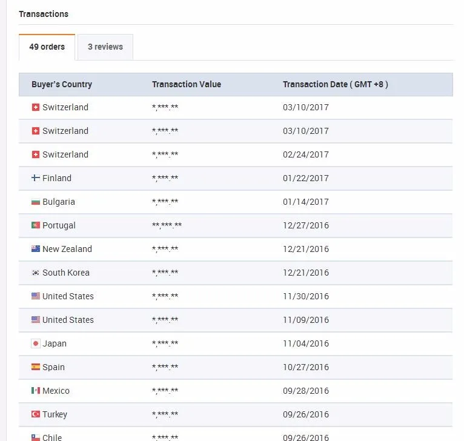Click the New Zealand flag icon
This screenshot has height=441, width=464.
click(x=36, y=249)
